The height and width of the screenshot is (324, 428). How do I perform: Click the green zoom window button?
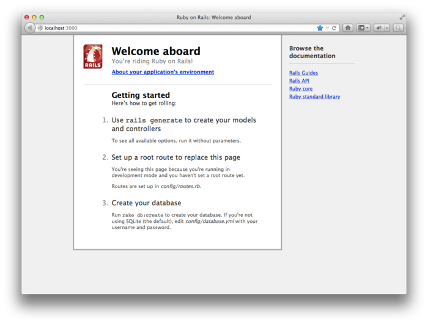(x=42, y=17)
